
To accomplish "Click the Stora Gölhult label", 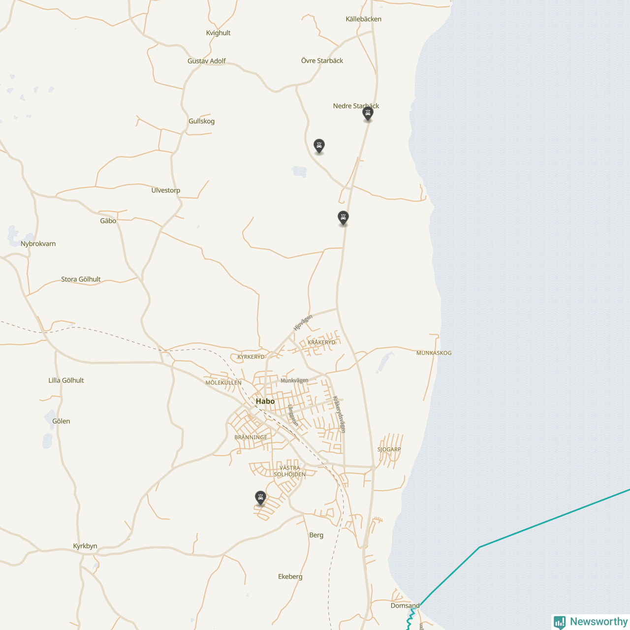I will [x=81, y=279].
